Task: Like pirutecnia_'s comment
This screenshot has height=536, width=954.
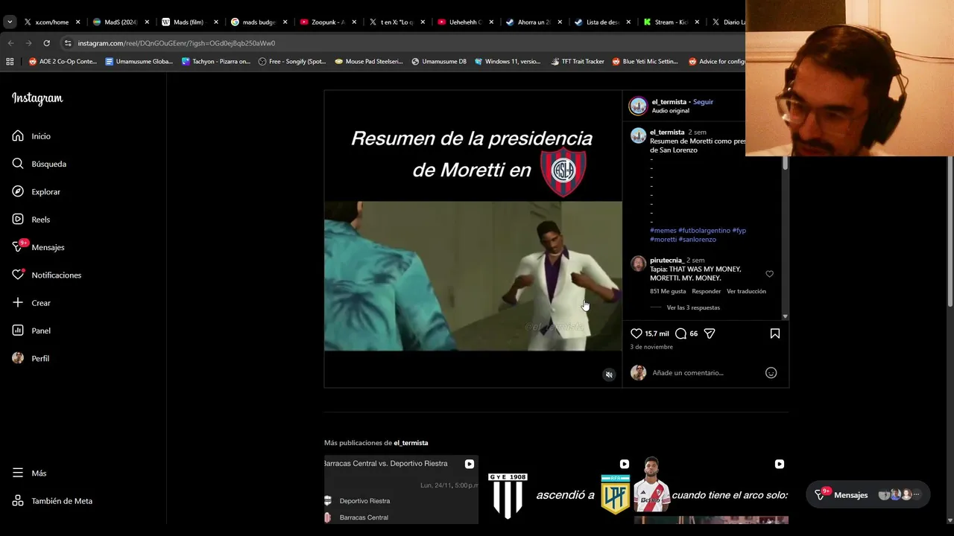Action: (x=769, y=274)
